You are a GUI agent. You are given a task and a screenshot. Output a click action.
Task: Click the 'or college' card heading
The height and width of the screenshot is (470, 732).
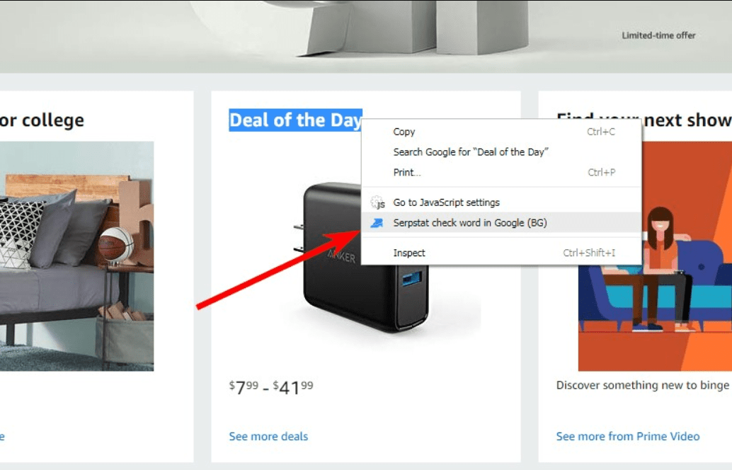tap(42, 120)
